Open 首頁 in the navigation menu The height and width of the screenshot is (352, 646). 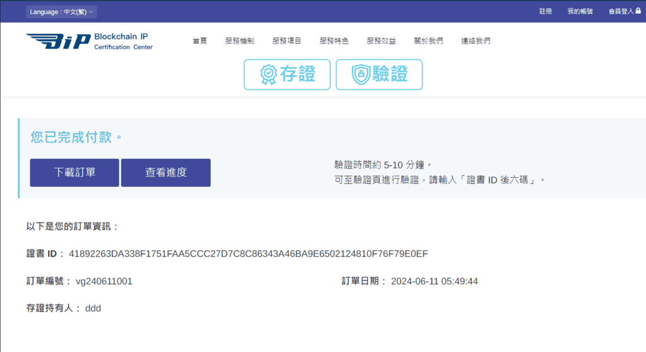coord(199,41)
